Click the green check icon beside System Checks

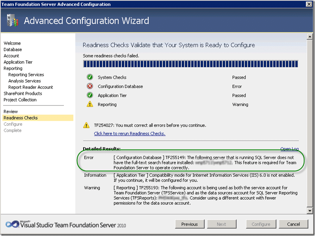[90, 77]
